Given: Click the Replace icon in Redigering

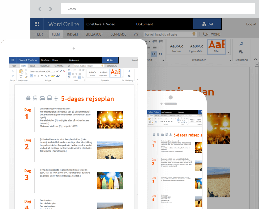Looking at the screenshot, I should coord(241,51).
